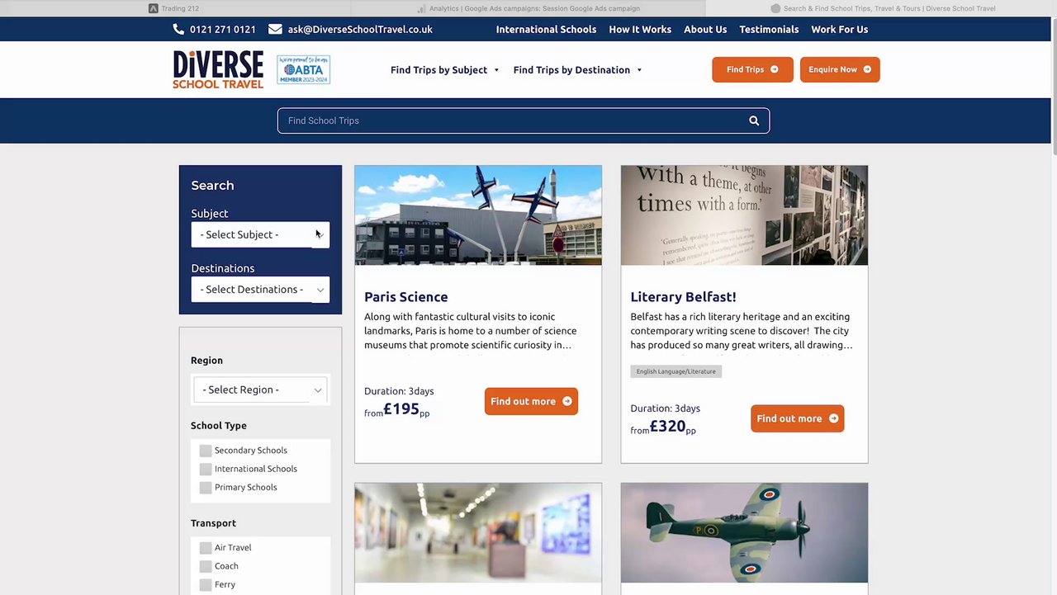The image size is (1057, 595).
Task: Click the Paris Science price £195
Action: [401, 408]
